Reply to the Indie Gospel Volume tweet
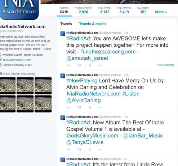 click(x=68, y=149)
